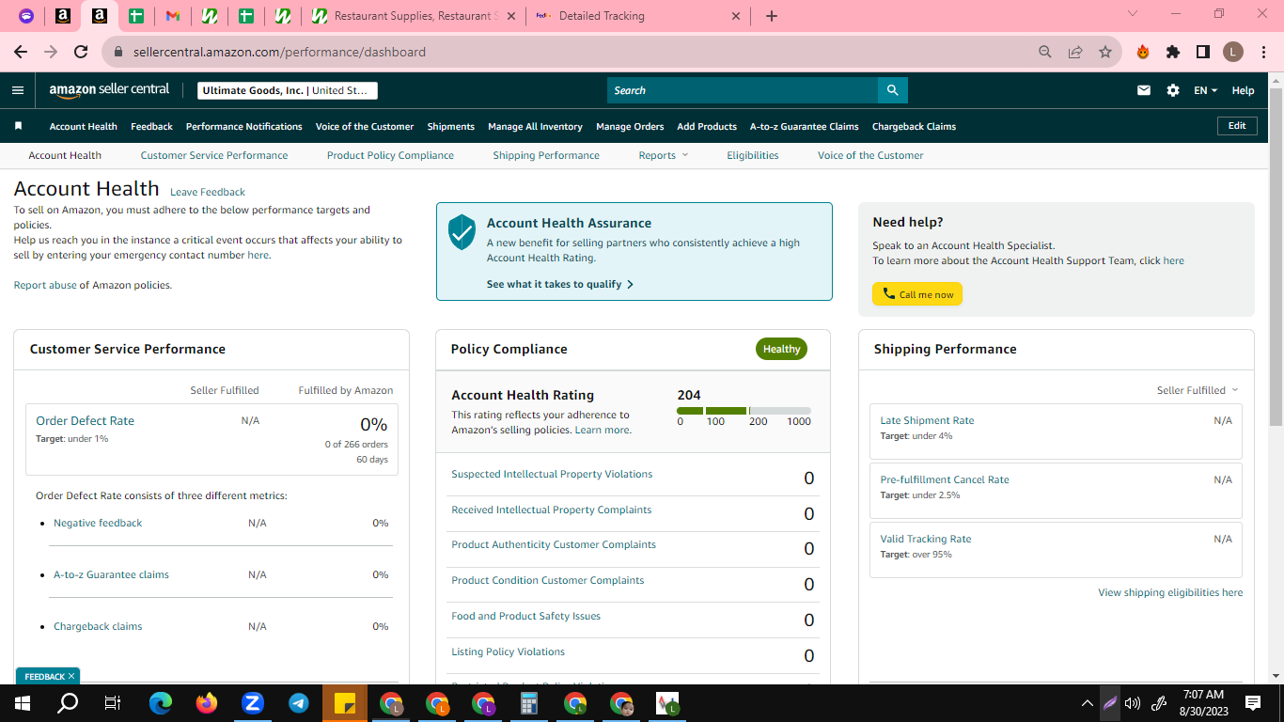1284x722 pixels.
Task: Expand See what it takes to qualify
Action: coord(560,284)
